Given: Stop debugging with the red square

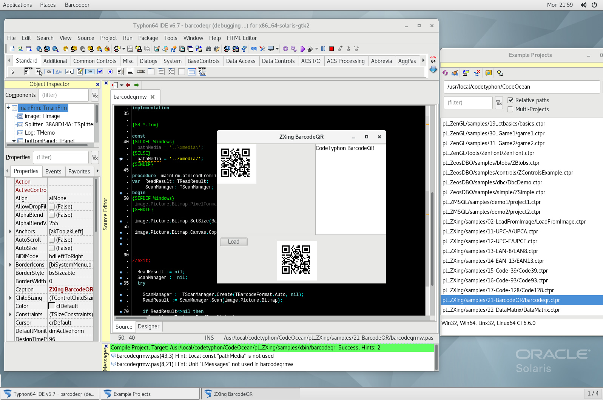Looking at the screenshot, I should (332, 49).
